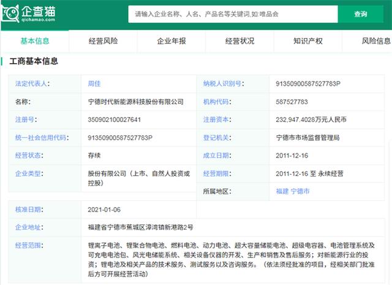This screenshot has width=392, height=285.
Task: Focus the company name search field
Action: (x=233, y=14)
